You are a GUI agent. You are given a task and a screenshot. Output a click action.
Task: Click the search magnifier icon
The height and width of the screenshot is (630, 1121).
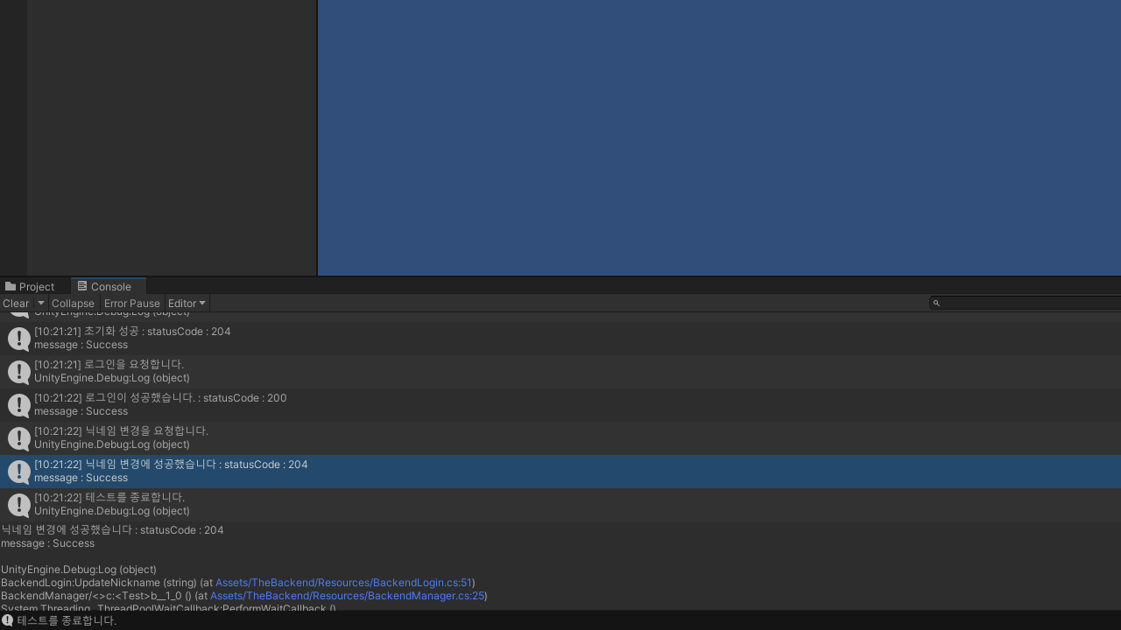(936, 303)
